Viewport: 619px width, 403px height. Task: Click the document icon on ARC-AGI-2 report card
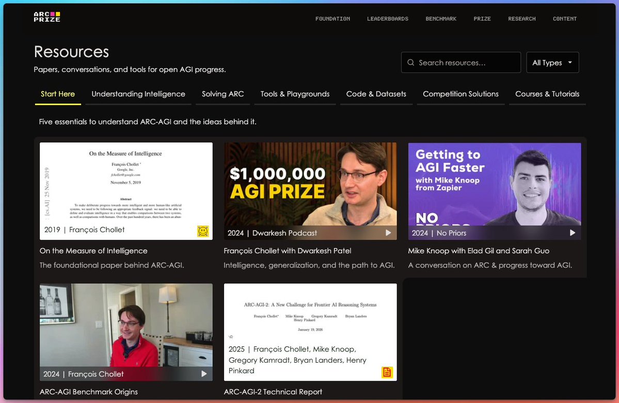tap(387, 372)
